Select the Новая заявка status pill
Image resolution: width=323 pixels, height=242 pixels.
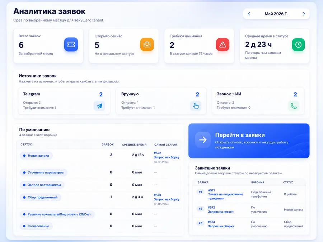pos(36,156)
